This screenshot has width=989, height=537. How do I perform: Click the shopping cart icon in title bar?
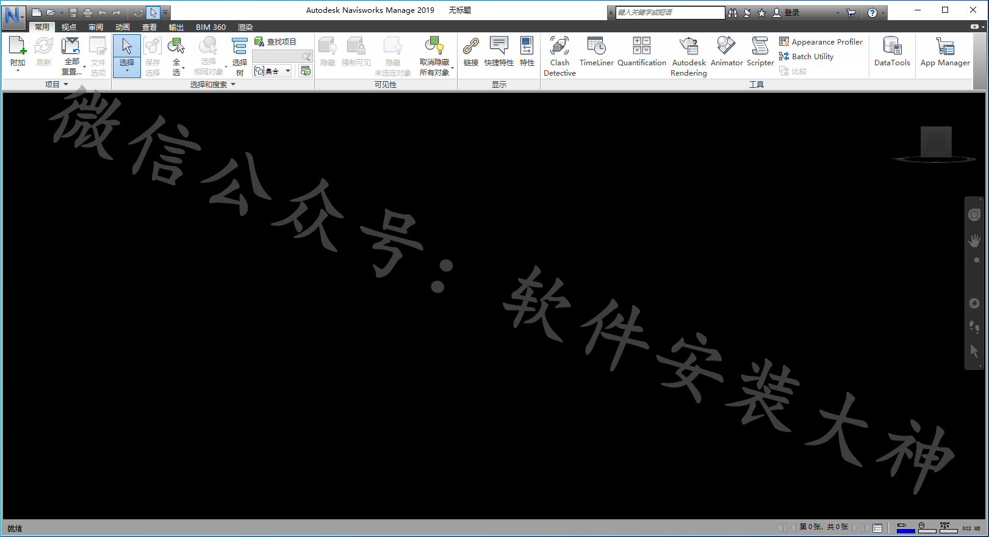(851, 13)
